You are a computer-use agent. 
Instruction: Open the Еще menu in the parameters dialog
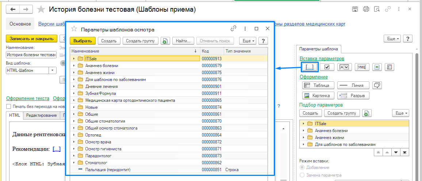248,41
